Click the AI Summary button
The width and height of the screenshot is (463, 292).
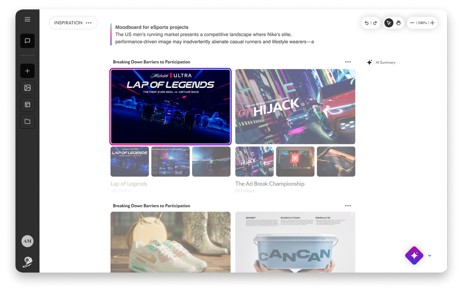[381, 62]
